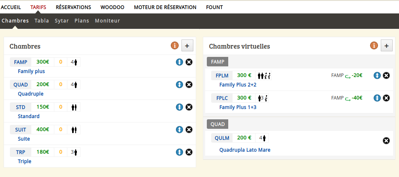
Task: Remove the TRP Triple room
Action: click(189, 152)
